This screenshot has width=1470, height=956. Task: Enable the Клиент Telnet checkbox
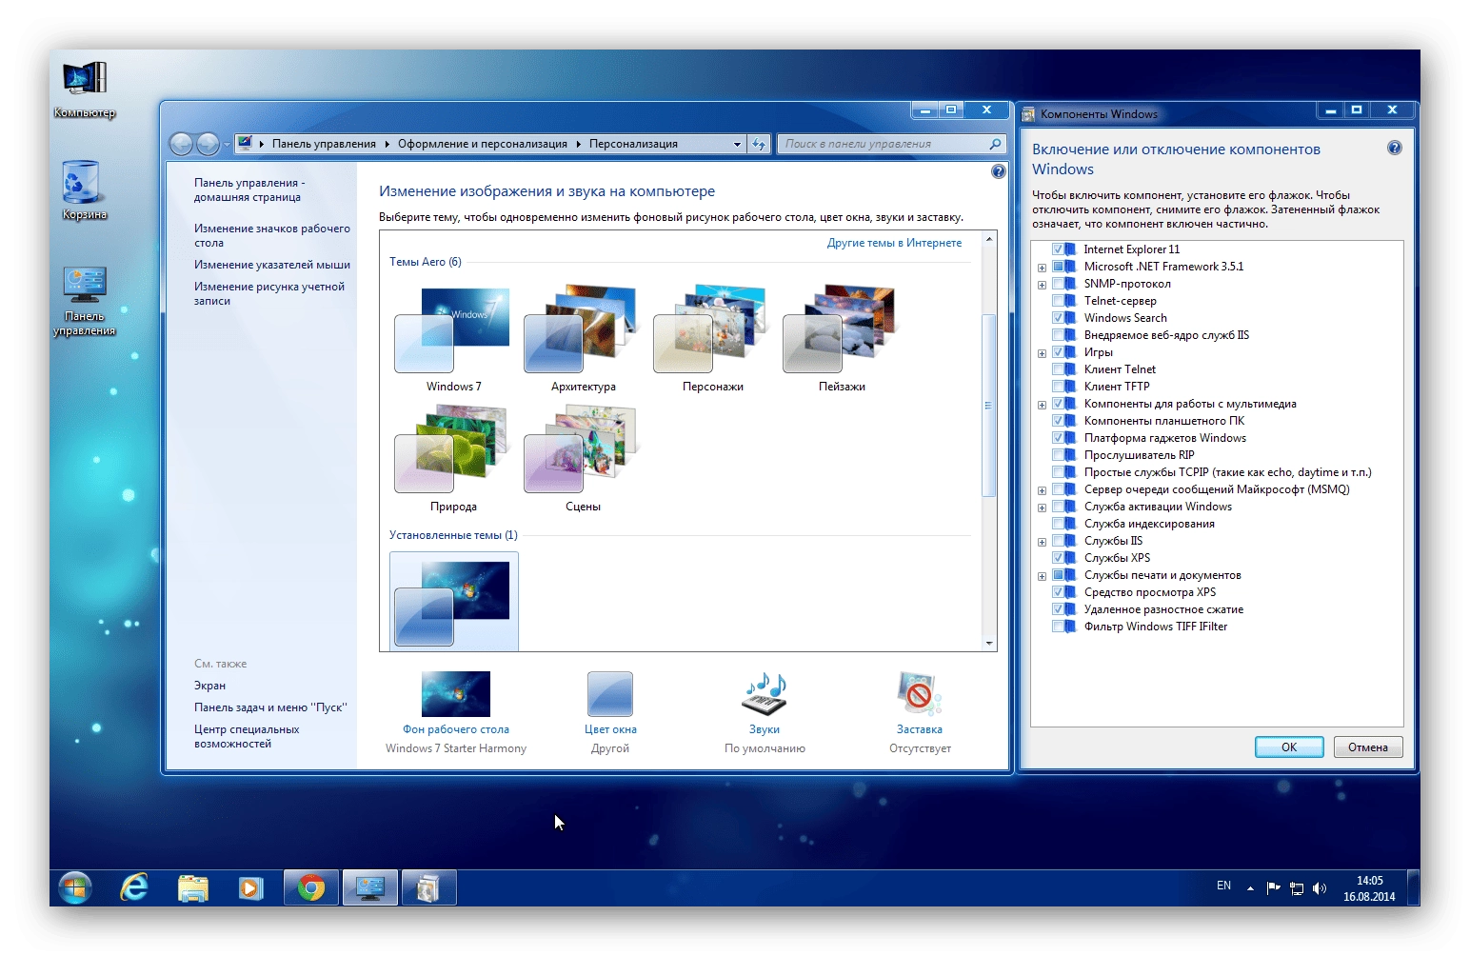[1058, 369]
